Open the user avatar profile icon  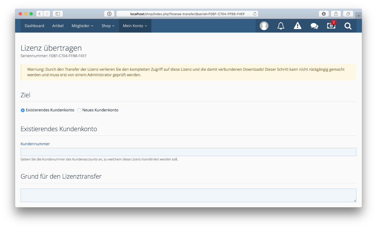[x=264, y=26]
